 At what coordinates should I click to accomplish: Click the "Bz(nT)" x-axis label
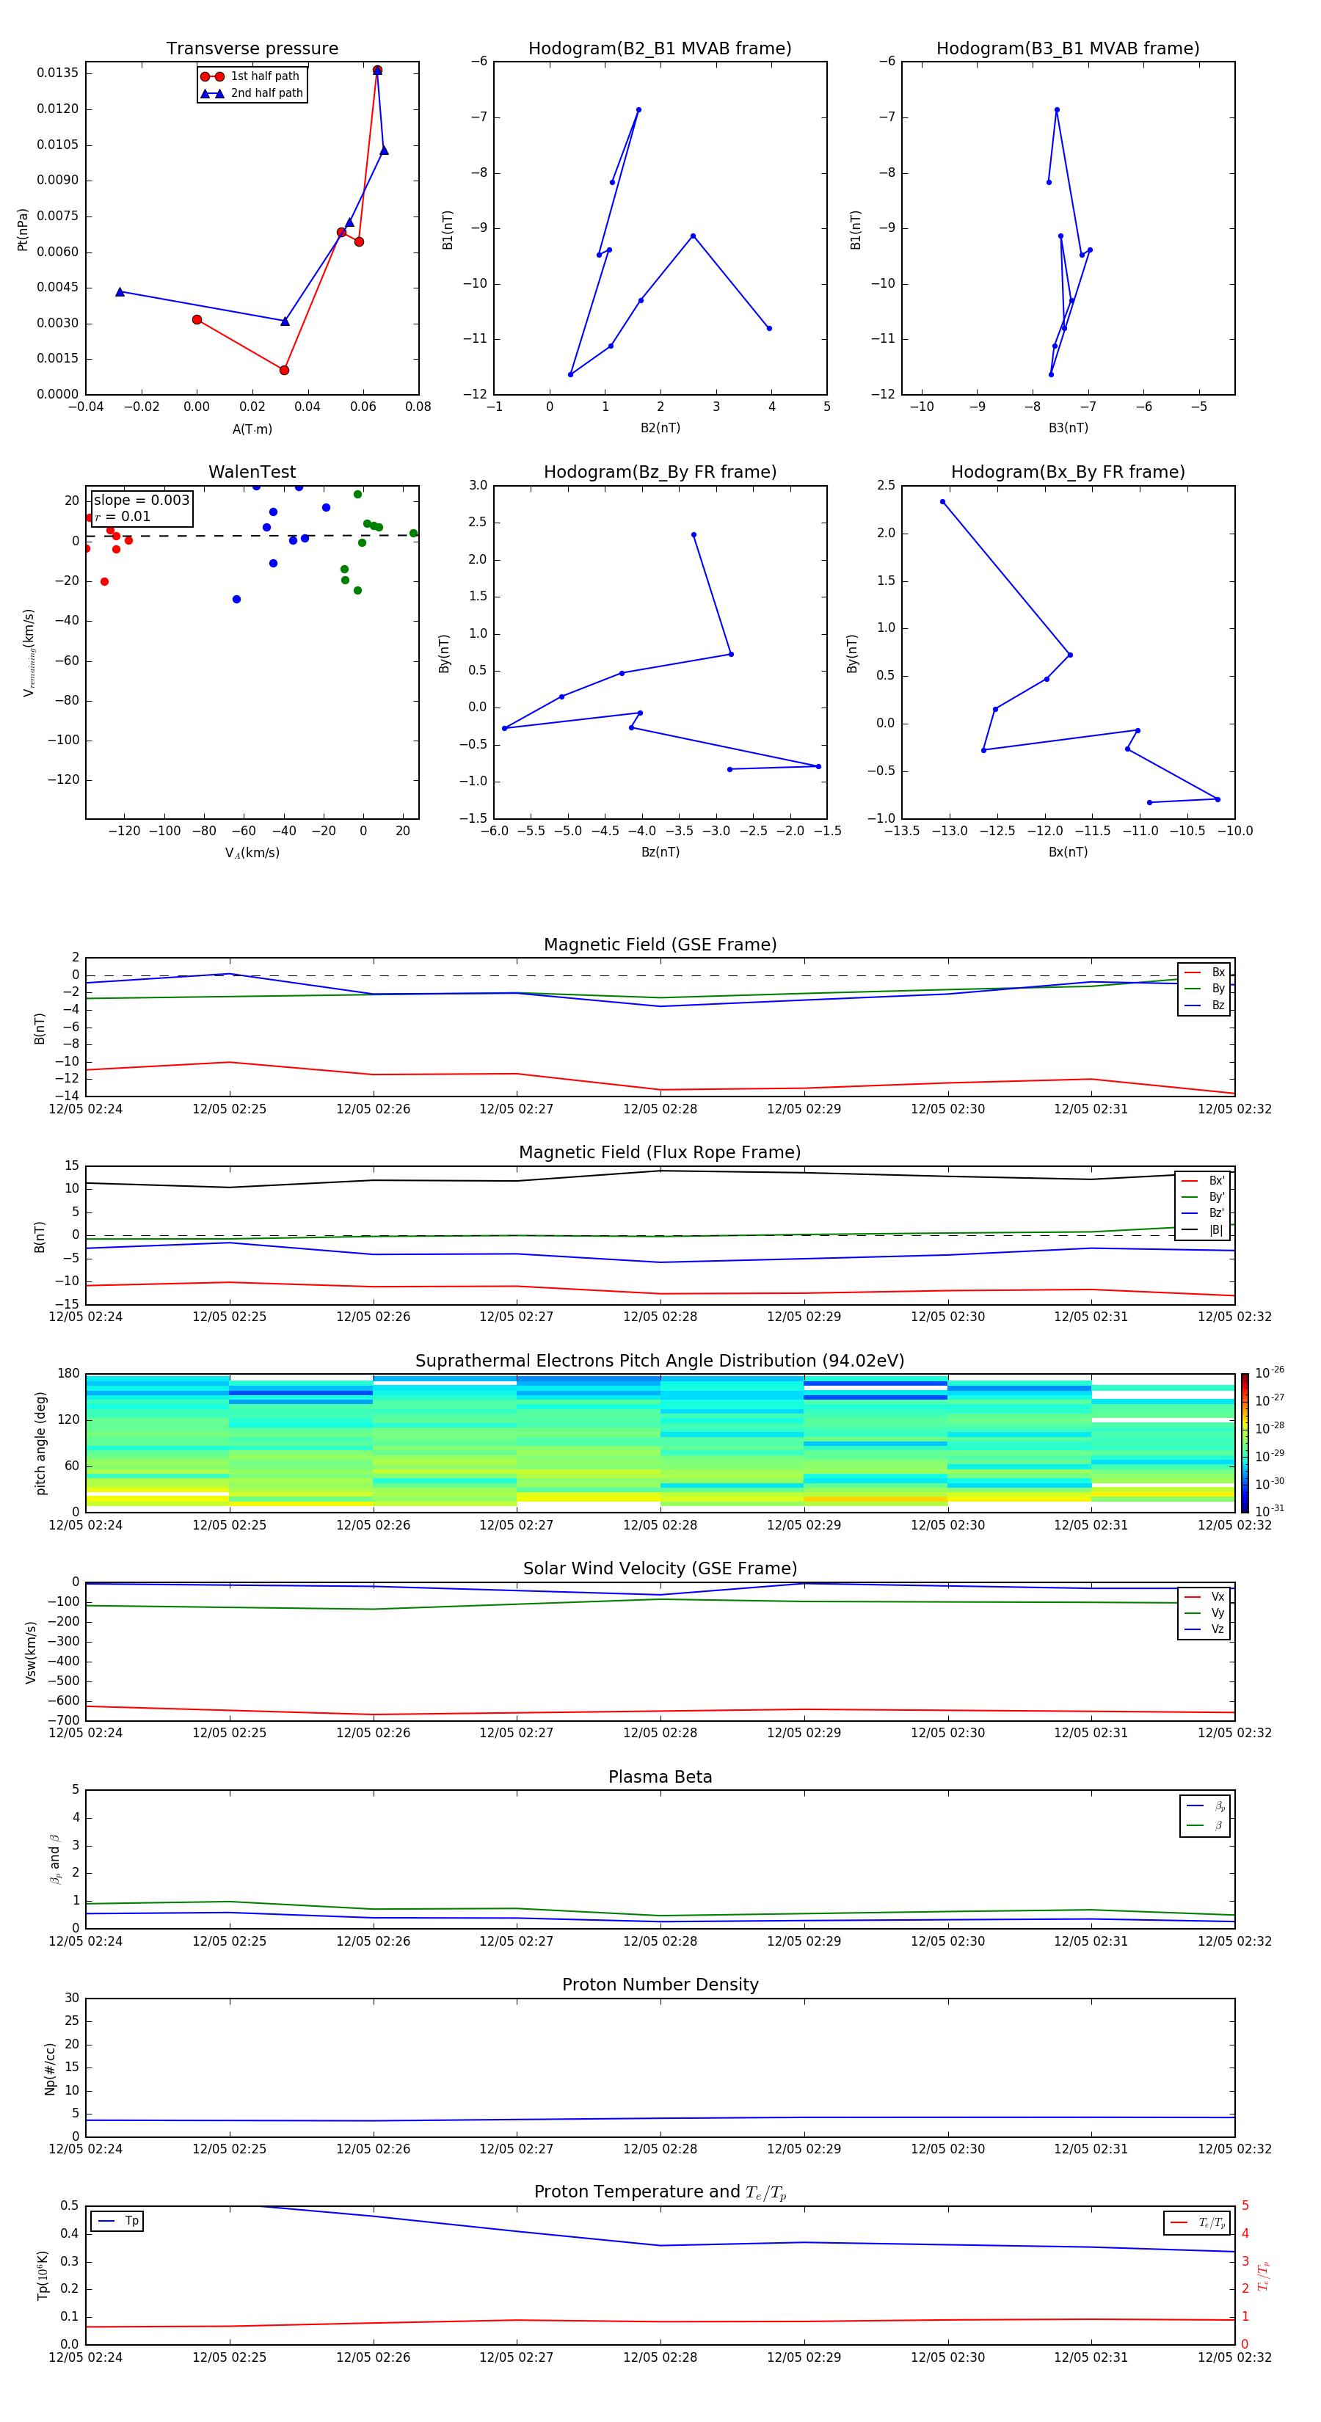click(x=660, y=852)
